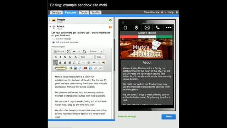Image resolution: width=227 pixels, height=128 pixels.
Task: Click the find and replace icon
Action: point(84,51)
